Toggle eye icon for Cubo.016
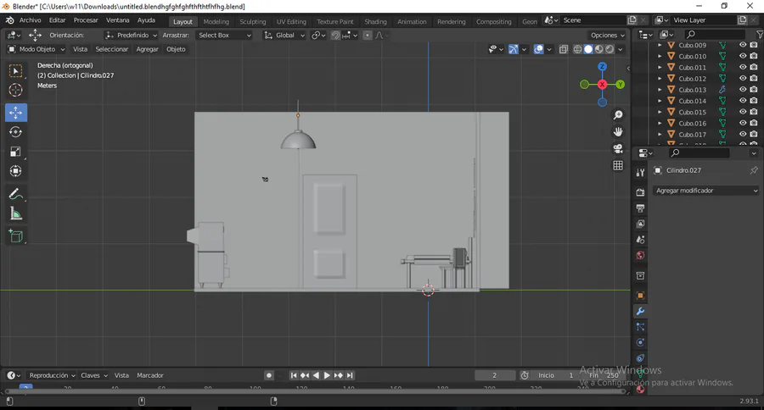This screenshot has height=410, width=764. click(x=743, y=123)
